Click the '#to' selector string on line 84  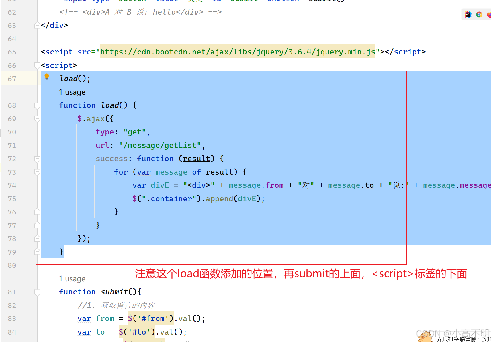click(x=139, y=332)
